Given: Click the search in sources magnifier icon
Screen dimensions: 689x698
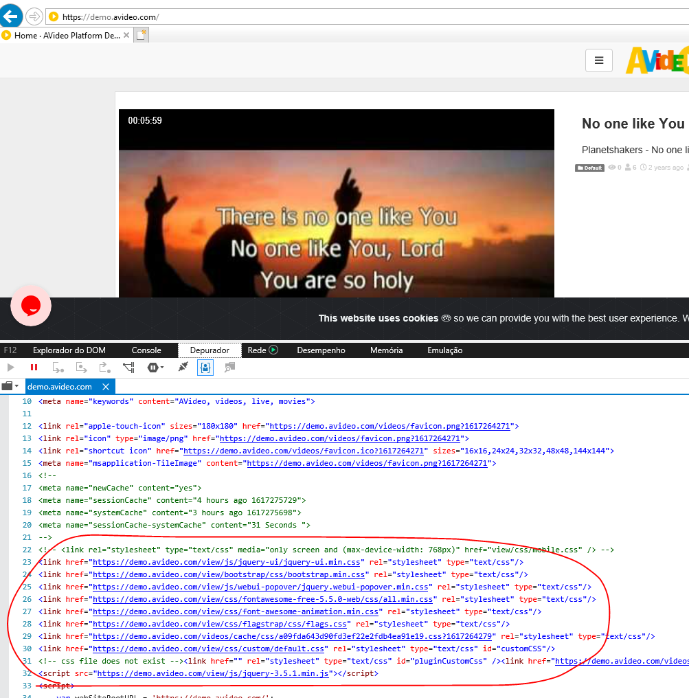Looking at the screenshot, I should coord(229,368).
